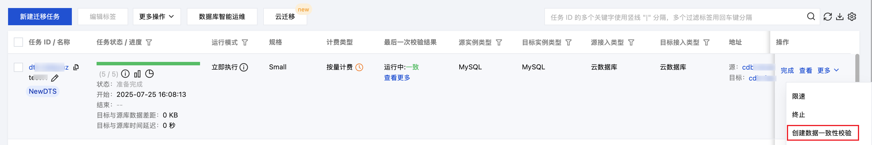Select 限速 in the dropdown menu

798,97
